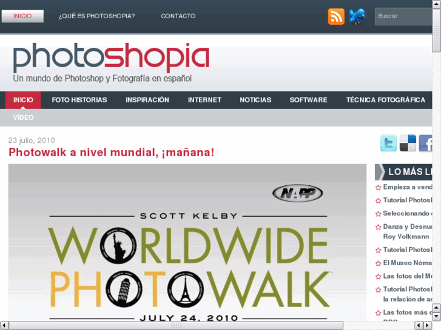This screenshot has height=330, width=441.
Task: Click the blue Twitter bird icon in header
Action: coord(357,16)
